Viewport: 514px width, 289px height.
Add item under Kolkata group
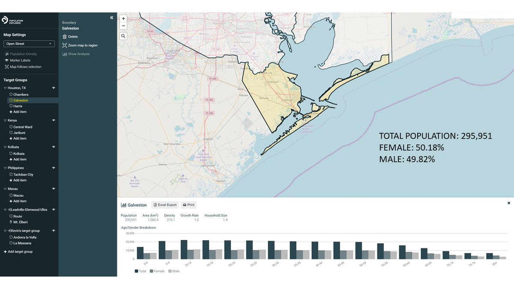[x=18, y=159]
